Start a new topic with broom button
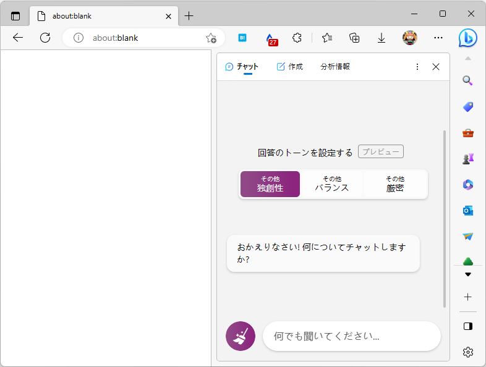486x367 pixels. 241,336
